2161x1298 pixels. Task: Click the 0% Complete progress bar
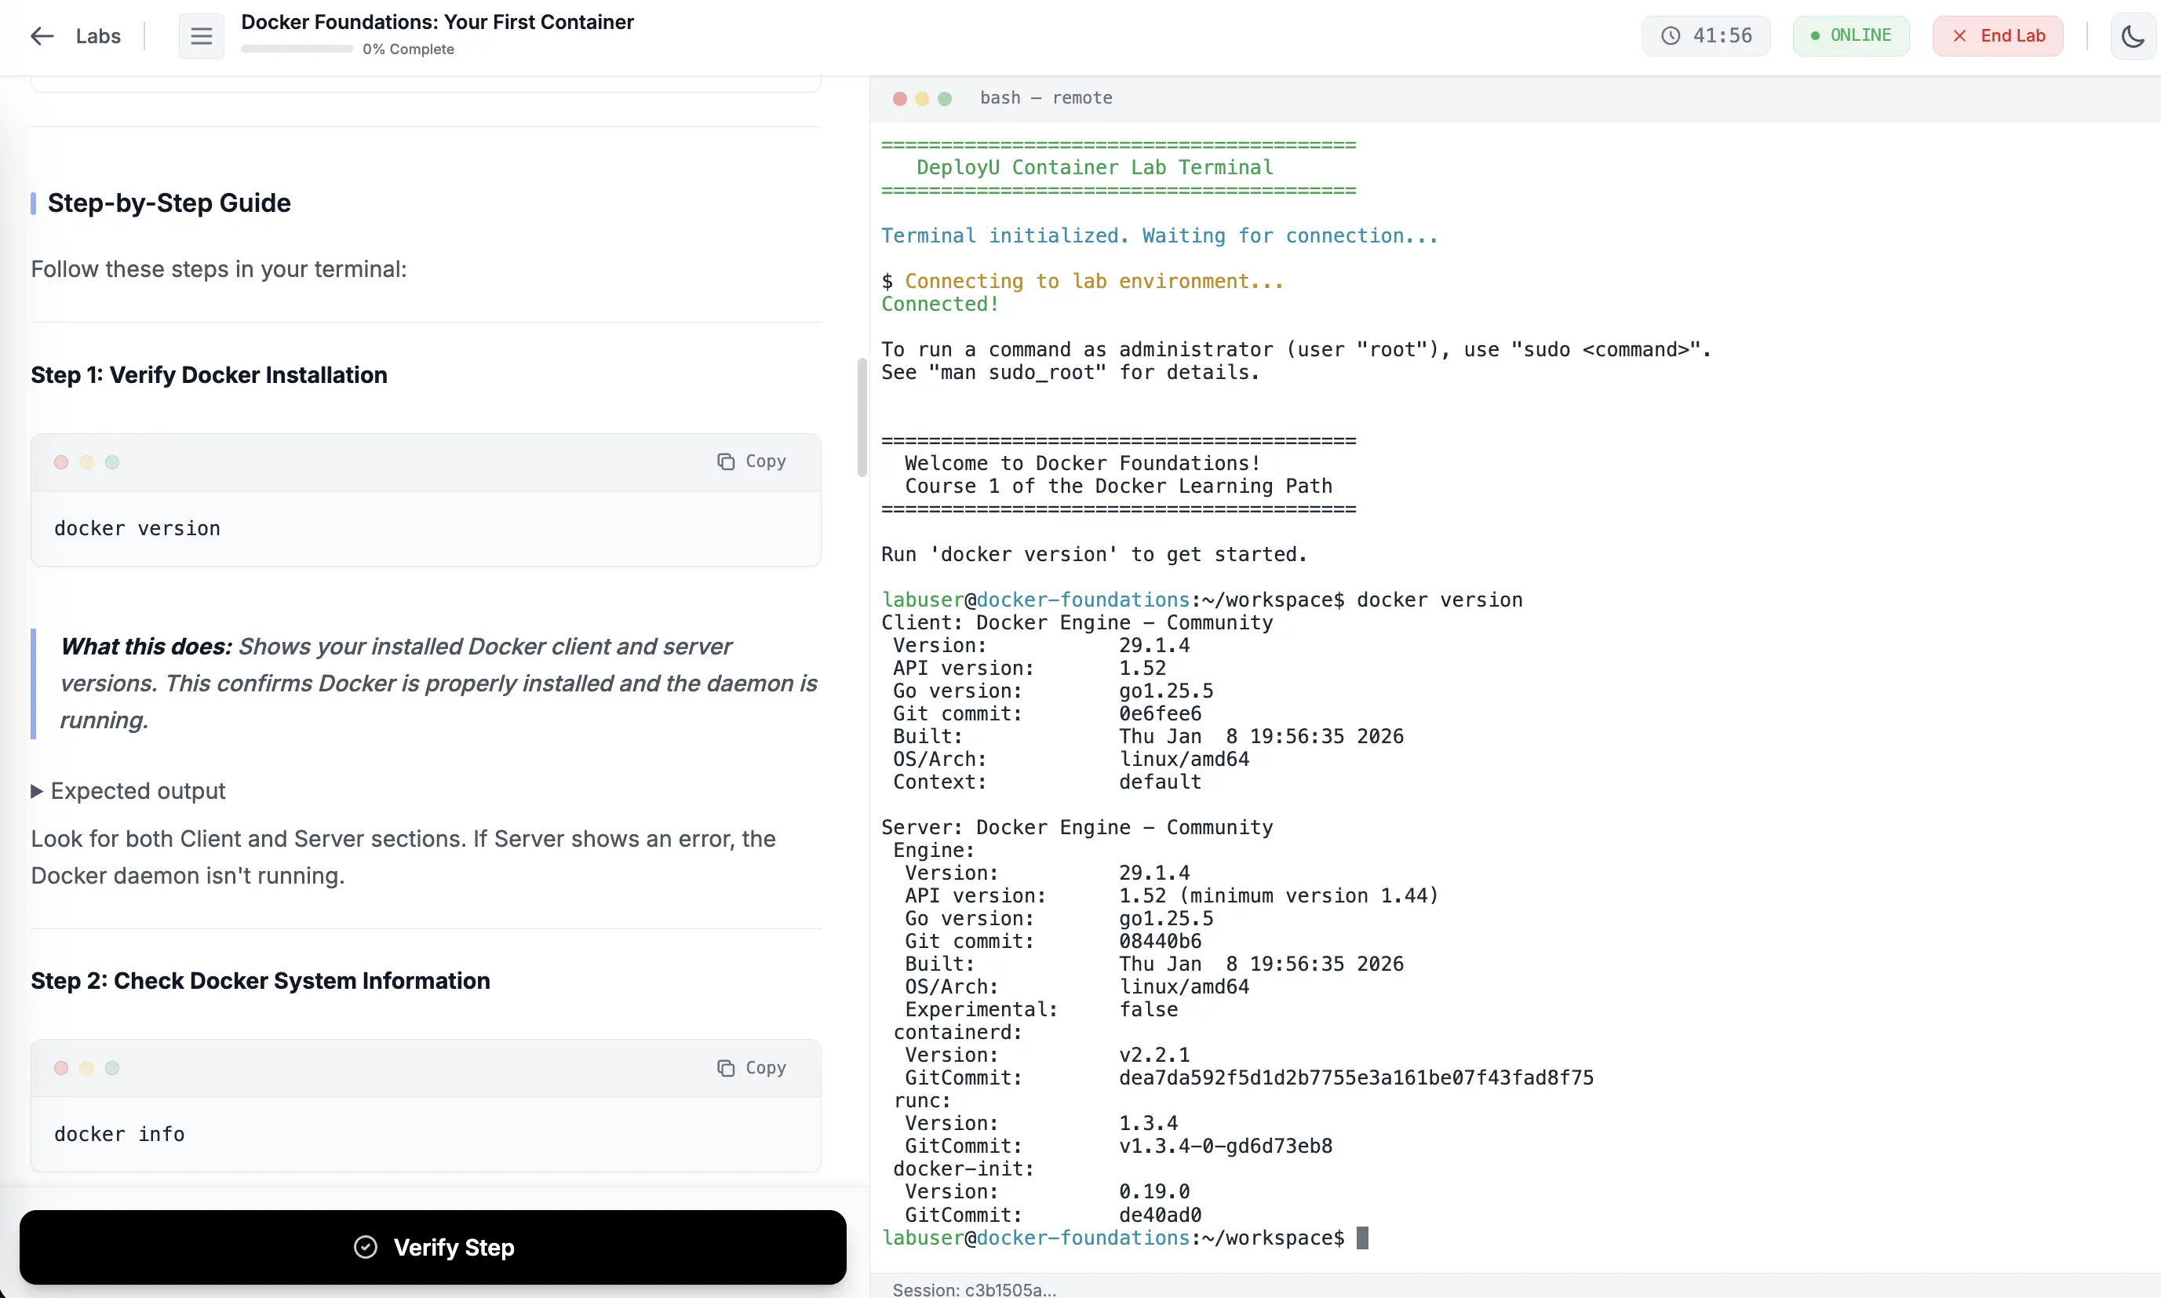pyautogui.click(x=296, y=49)
